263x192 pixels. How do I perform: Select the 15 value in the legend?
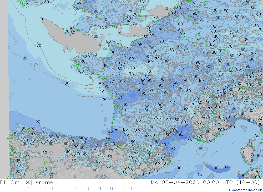(x=30, y=189)
